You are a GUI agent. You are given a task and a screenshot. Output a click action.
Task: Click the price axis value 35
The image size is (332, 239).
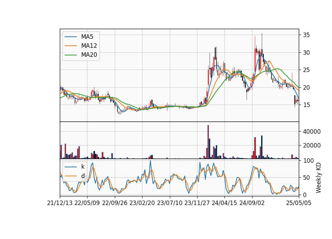[306, 35]
